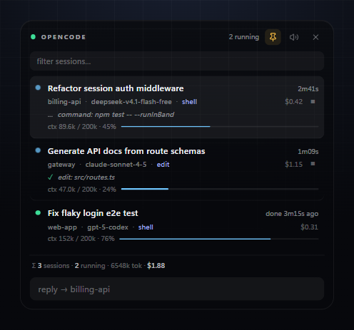354x330 pixels.
Task: Click the filter sessions input field
Action: 177,61
